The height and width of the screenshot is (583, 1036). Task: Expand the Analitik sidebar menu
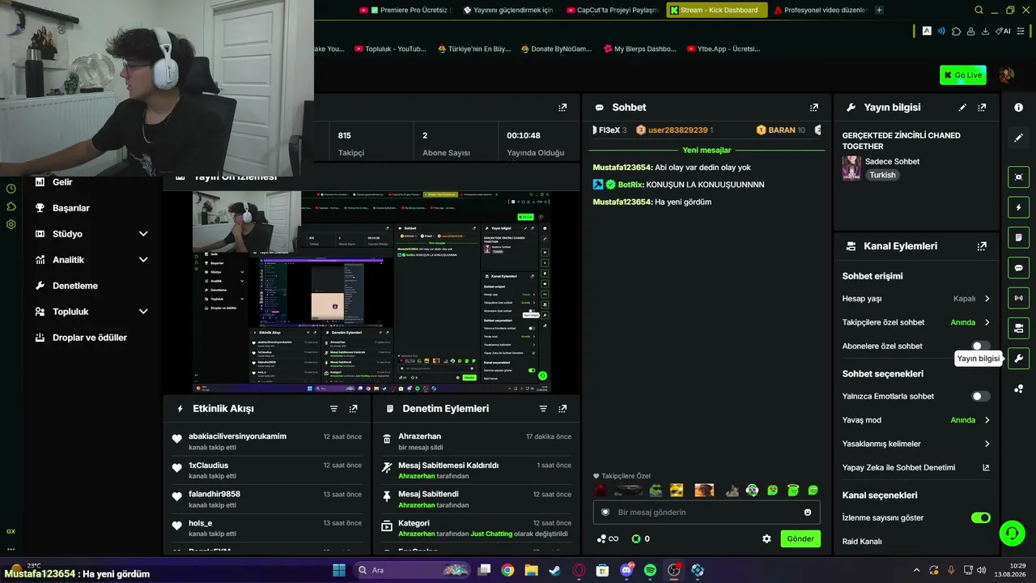click(x=143, y=260)
